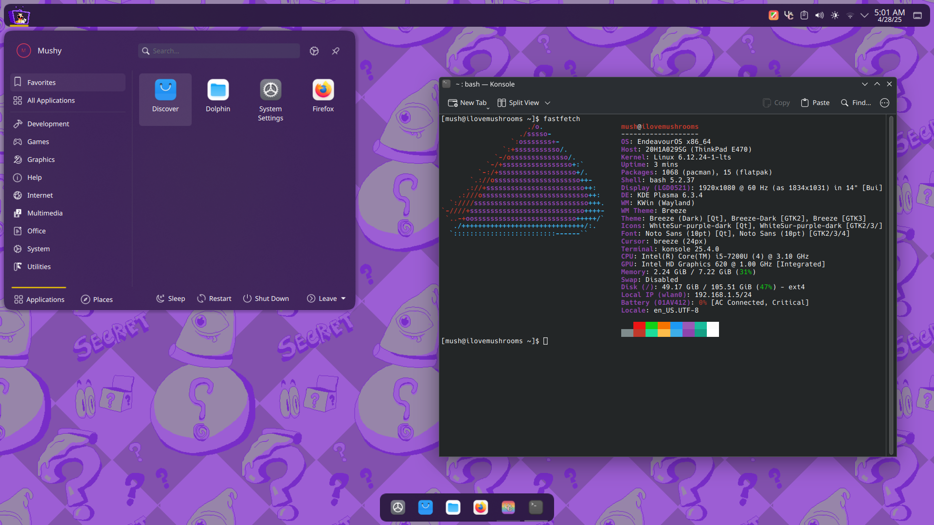
Task: Pin the launcher menu open
Action: coord(336,51)
